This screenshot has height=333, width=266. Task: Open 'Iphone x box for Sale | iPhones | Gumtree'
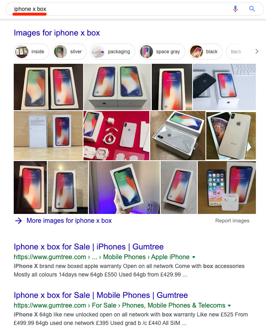(88, 247)
